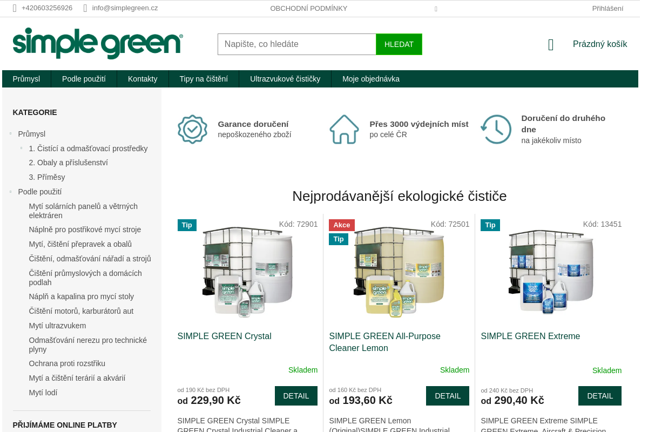Screen dimensions: 648x432
Task: Click the Tip badge on Lemon product
Action: tap(339, 239)
